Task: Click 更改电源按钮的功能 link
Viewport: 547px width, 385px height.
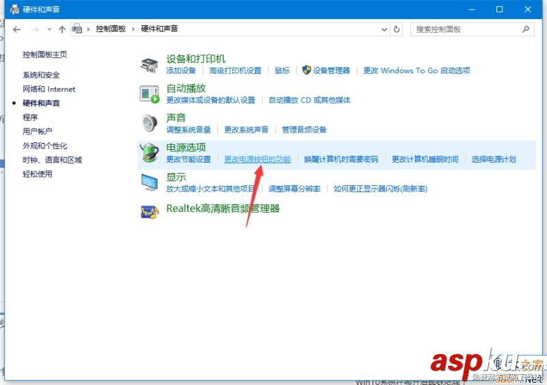Action: pyautogui.click(x=258, y=159)
